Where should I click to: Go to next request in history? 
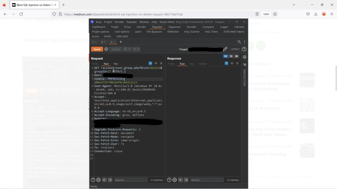134,49
